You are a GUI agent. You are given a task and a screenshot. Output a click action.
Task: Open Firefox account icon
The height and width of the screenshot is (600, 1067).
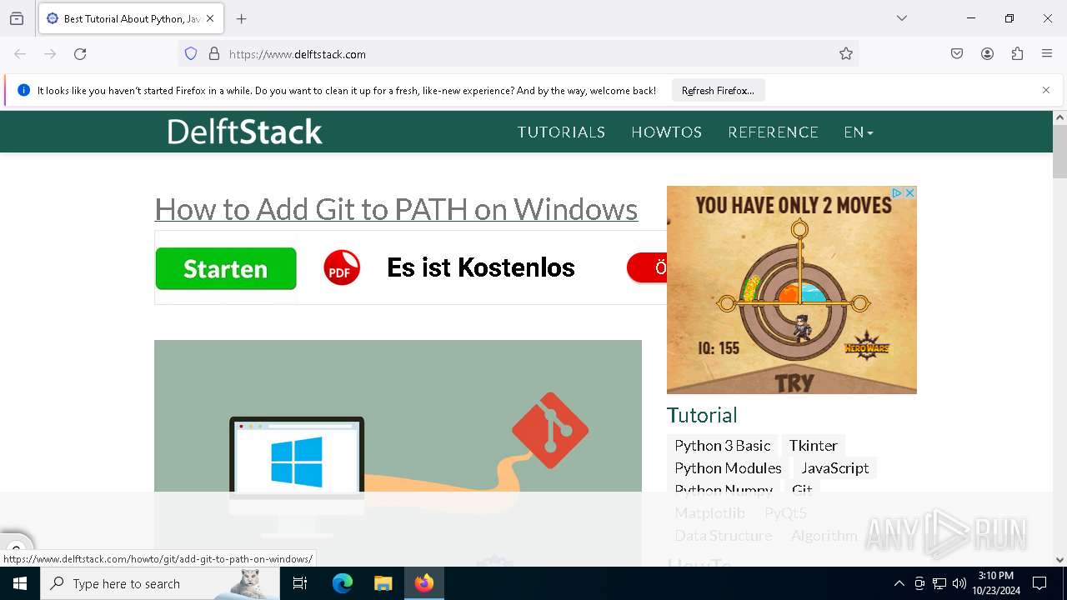coord(987,54)
